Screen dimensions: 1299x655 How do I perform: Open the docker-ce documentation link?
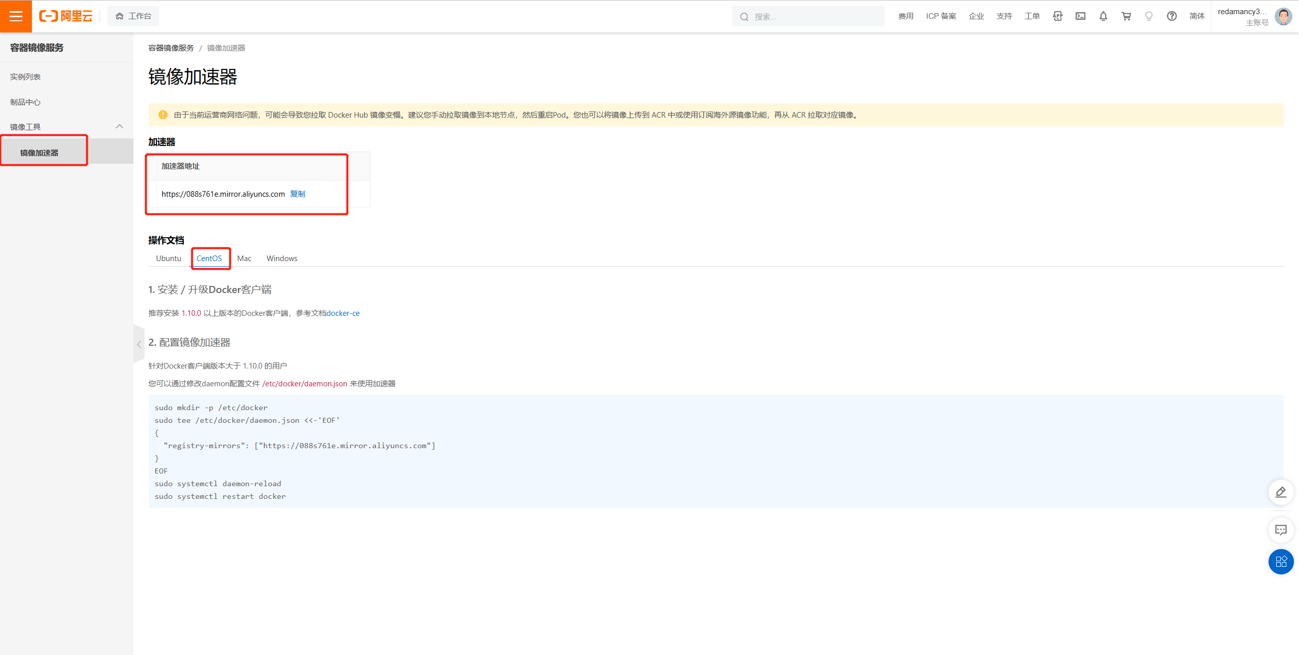343,313
